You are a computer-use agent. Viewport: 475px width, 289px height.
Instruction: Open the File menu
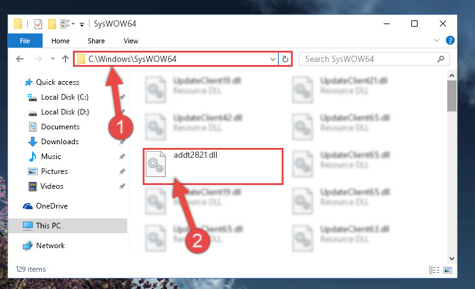[25, 41]
